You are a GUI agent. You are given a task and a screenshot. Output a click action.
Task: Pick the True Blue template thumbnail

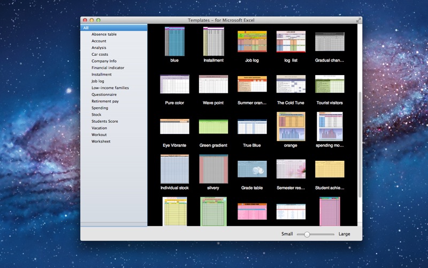pyautogui.click(x=252, y=126)
